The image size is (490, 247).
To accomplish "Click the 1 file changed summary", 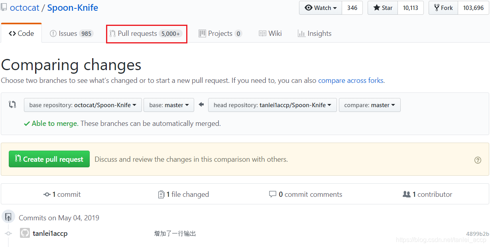I will coord(183,194).
